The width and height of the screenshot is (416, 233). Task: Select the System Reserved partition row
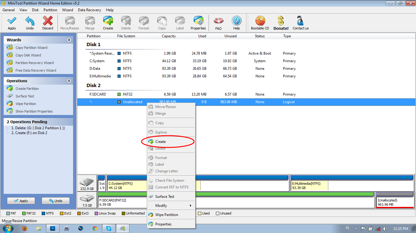(246, 53)
